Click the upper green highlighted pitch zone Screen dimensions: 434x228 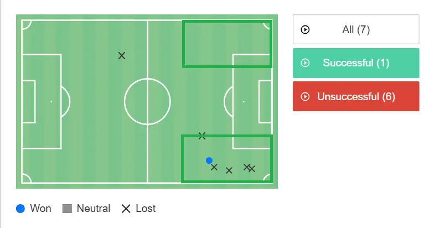tap(227, 44)
